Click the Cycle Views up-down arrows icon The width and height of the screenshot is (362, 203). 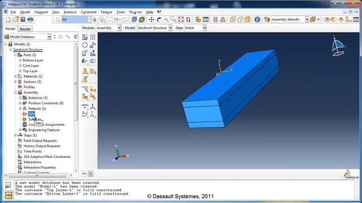point(188,20)
